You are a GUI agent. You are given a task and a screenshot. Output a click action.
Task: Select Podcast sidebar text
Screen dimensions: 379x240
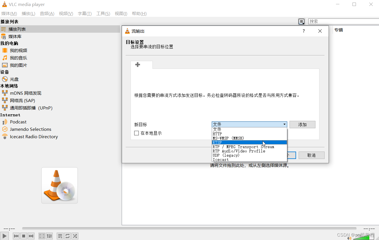point(18,122)
